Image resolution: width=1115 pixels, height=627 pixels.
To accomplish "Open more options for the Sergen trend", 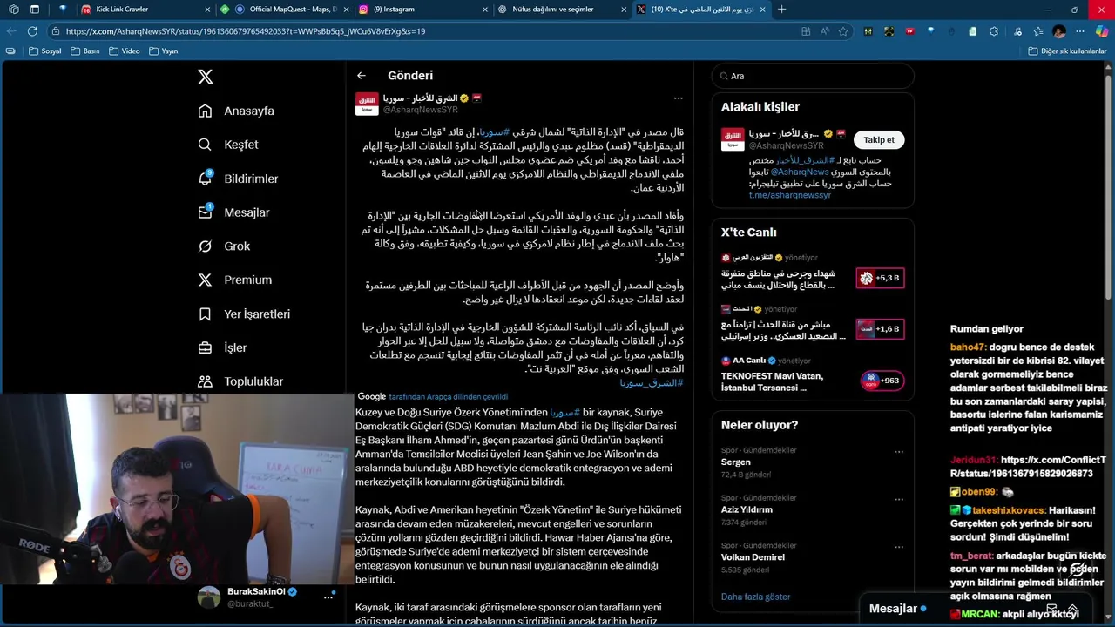I will (x=899, y=452).
